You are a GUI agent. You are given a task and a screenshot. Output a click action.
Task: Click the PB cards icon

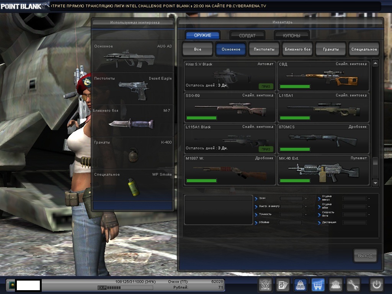(283, 285)
